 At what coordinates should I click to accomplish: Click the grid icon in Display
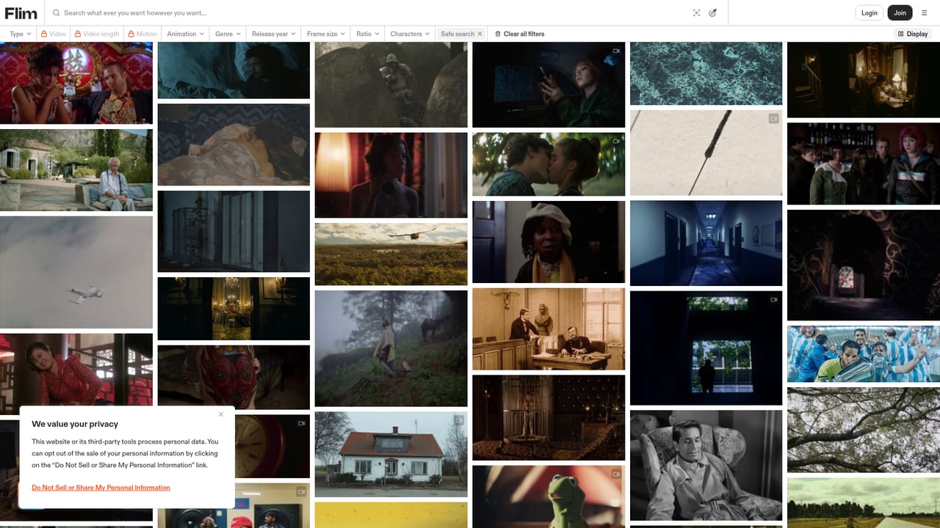(900, 34)
